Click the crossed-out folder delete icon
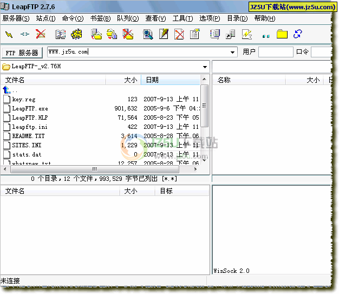The width and height of the screenshot is (339, 294). pyautogui.click(x=128, y=34)
